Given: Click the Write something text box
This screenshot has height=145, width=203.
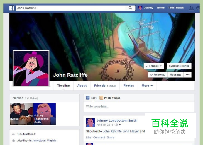Looking at the screenshot, I should [139, 107].
